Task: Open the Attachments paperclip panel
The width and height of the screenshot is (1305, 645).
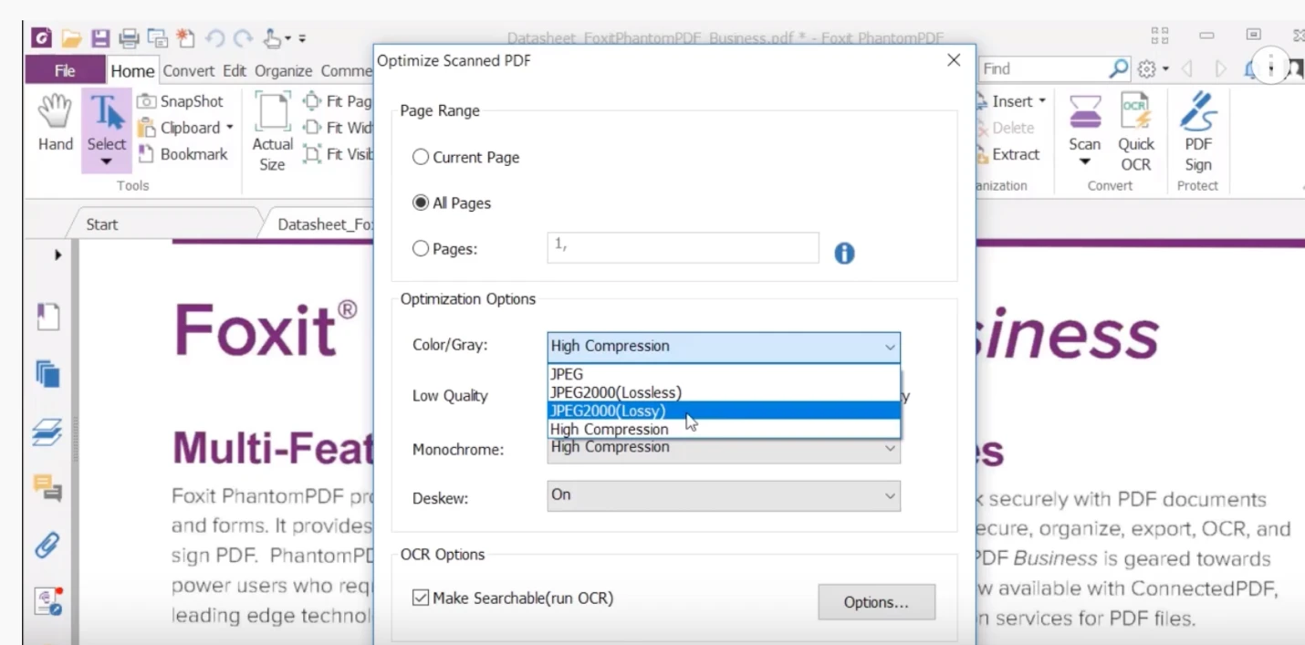Action: point(47,545)
